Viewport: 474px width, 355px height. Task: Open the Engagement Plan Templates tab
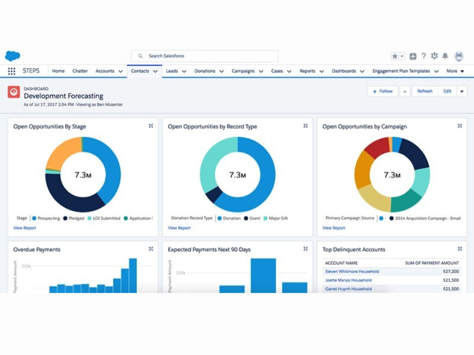(401, 71)
